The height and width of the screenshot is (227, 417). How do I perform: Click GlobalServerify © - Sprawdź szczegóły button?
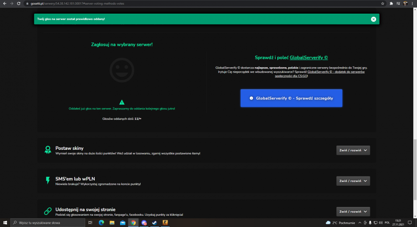point(291,98)
